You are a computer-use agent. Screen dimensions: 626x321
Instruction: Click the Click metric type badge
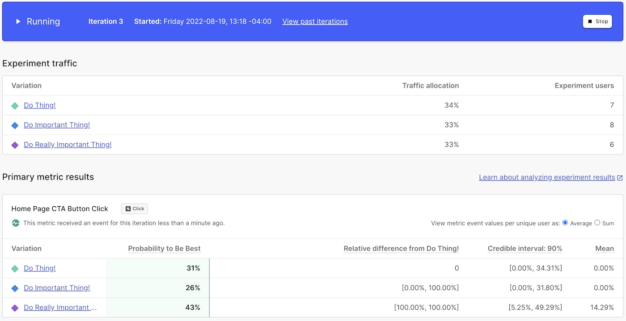[x=135, y=208]
